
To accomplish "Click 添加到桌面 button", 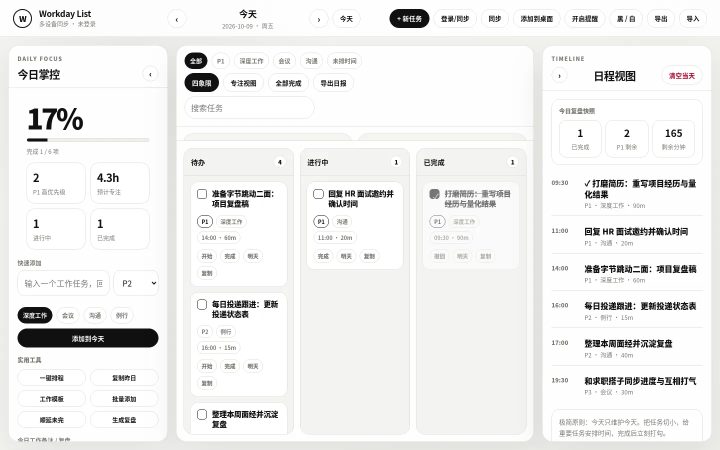I will coord(537,19).
